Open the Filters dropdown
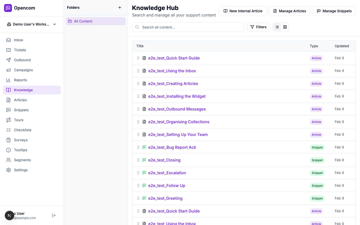Viewport: 360px width, 225px height. coord(258,27)
